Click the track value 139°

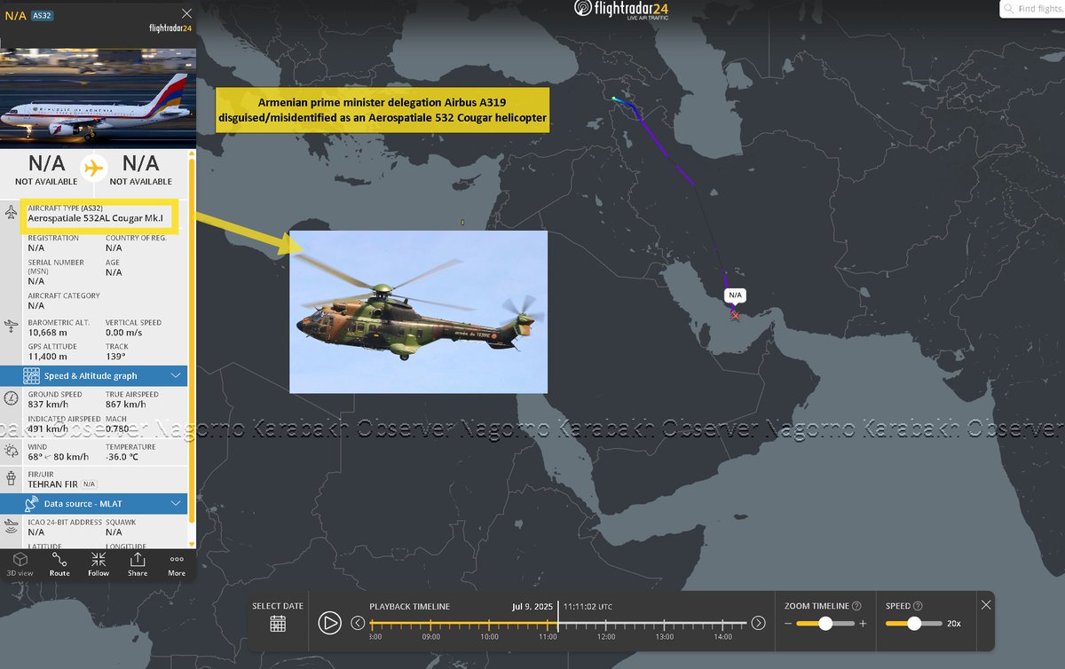point(116,357)
